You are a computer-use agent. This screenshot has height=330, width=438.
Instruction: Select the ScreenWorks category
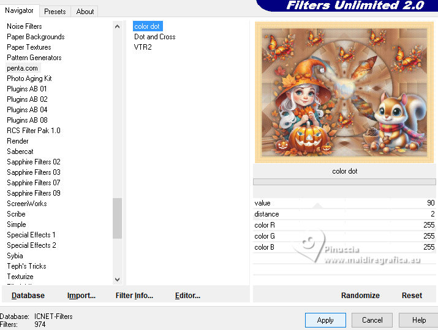coord(27,204)
